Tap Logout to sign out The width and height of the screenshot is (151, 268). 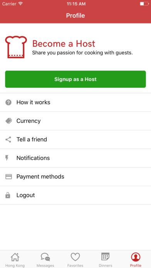(x=75, y=195)
